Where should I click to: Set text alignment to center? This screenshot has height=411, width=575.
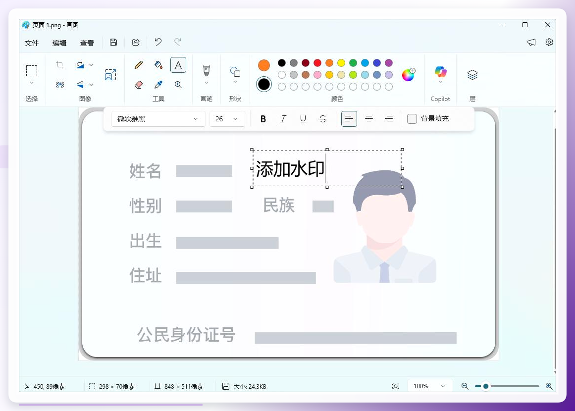tap(369, 119)
